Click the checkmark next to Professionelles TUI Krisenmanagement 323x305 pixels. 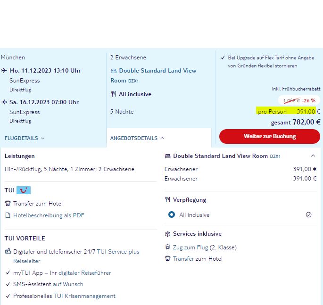[x=8, y=296]
